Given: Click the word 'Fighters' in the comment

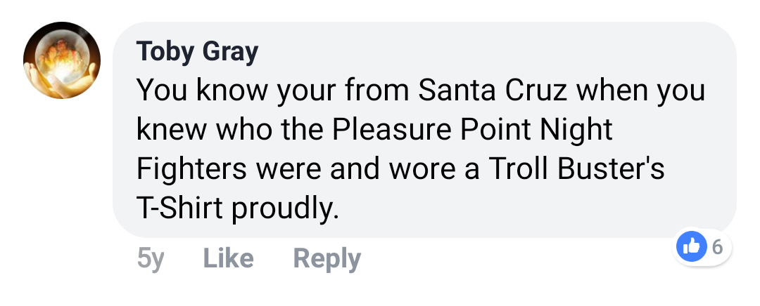Looking at the screenshot, I should coord(191,168).
